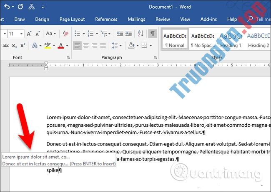Viewport: 271px width, 192px height.
Task: Switch to the Design tab
Action: 42,19
